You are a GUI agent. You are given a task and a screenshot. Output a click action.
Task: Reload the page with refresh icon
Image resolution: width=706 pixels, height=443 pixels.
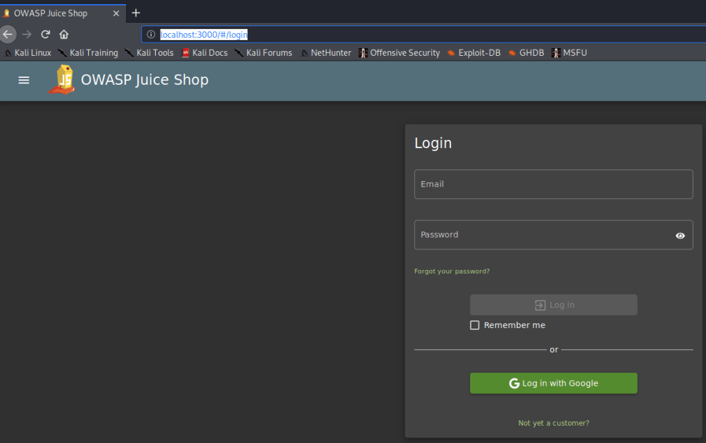click(x=46, y=34)
